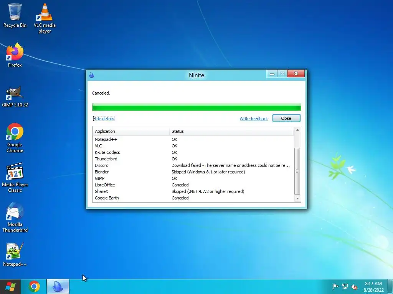Viewport: 393px width, 294px height.
Task: Select the VLC media player desktop shortcut
Action: [x=45, y=18]
